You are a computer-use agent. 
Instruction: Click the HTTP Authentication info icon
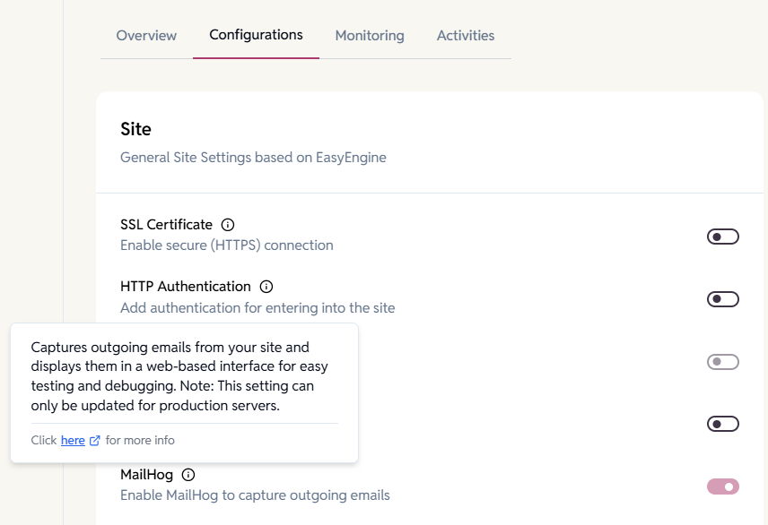(266, 287)
